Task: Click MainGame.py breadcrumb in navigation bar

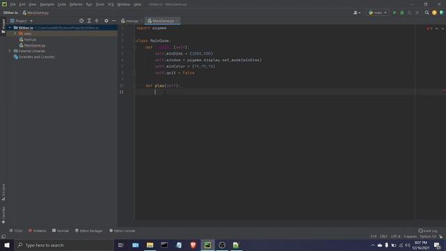Action: pos(36,13)
